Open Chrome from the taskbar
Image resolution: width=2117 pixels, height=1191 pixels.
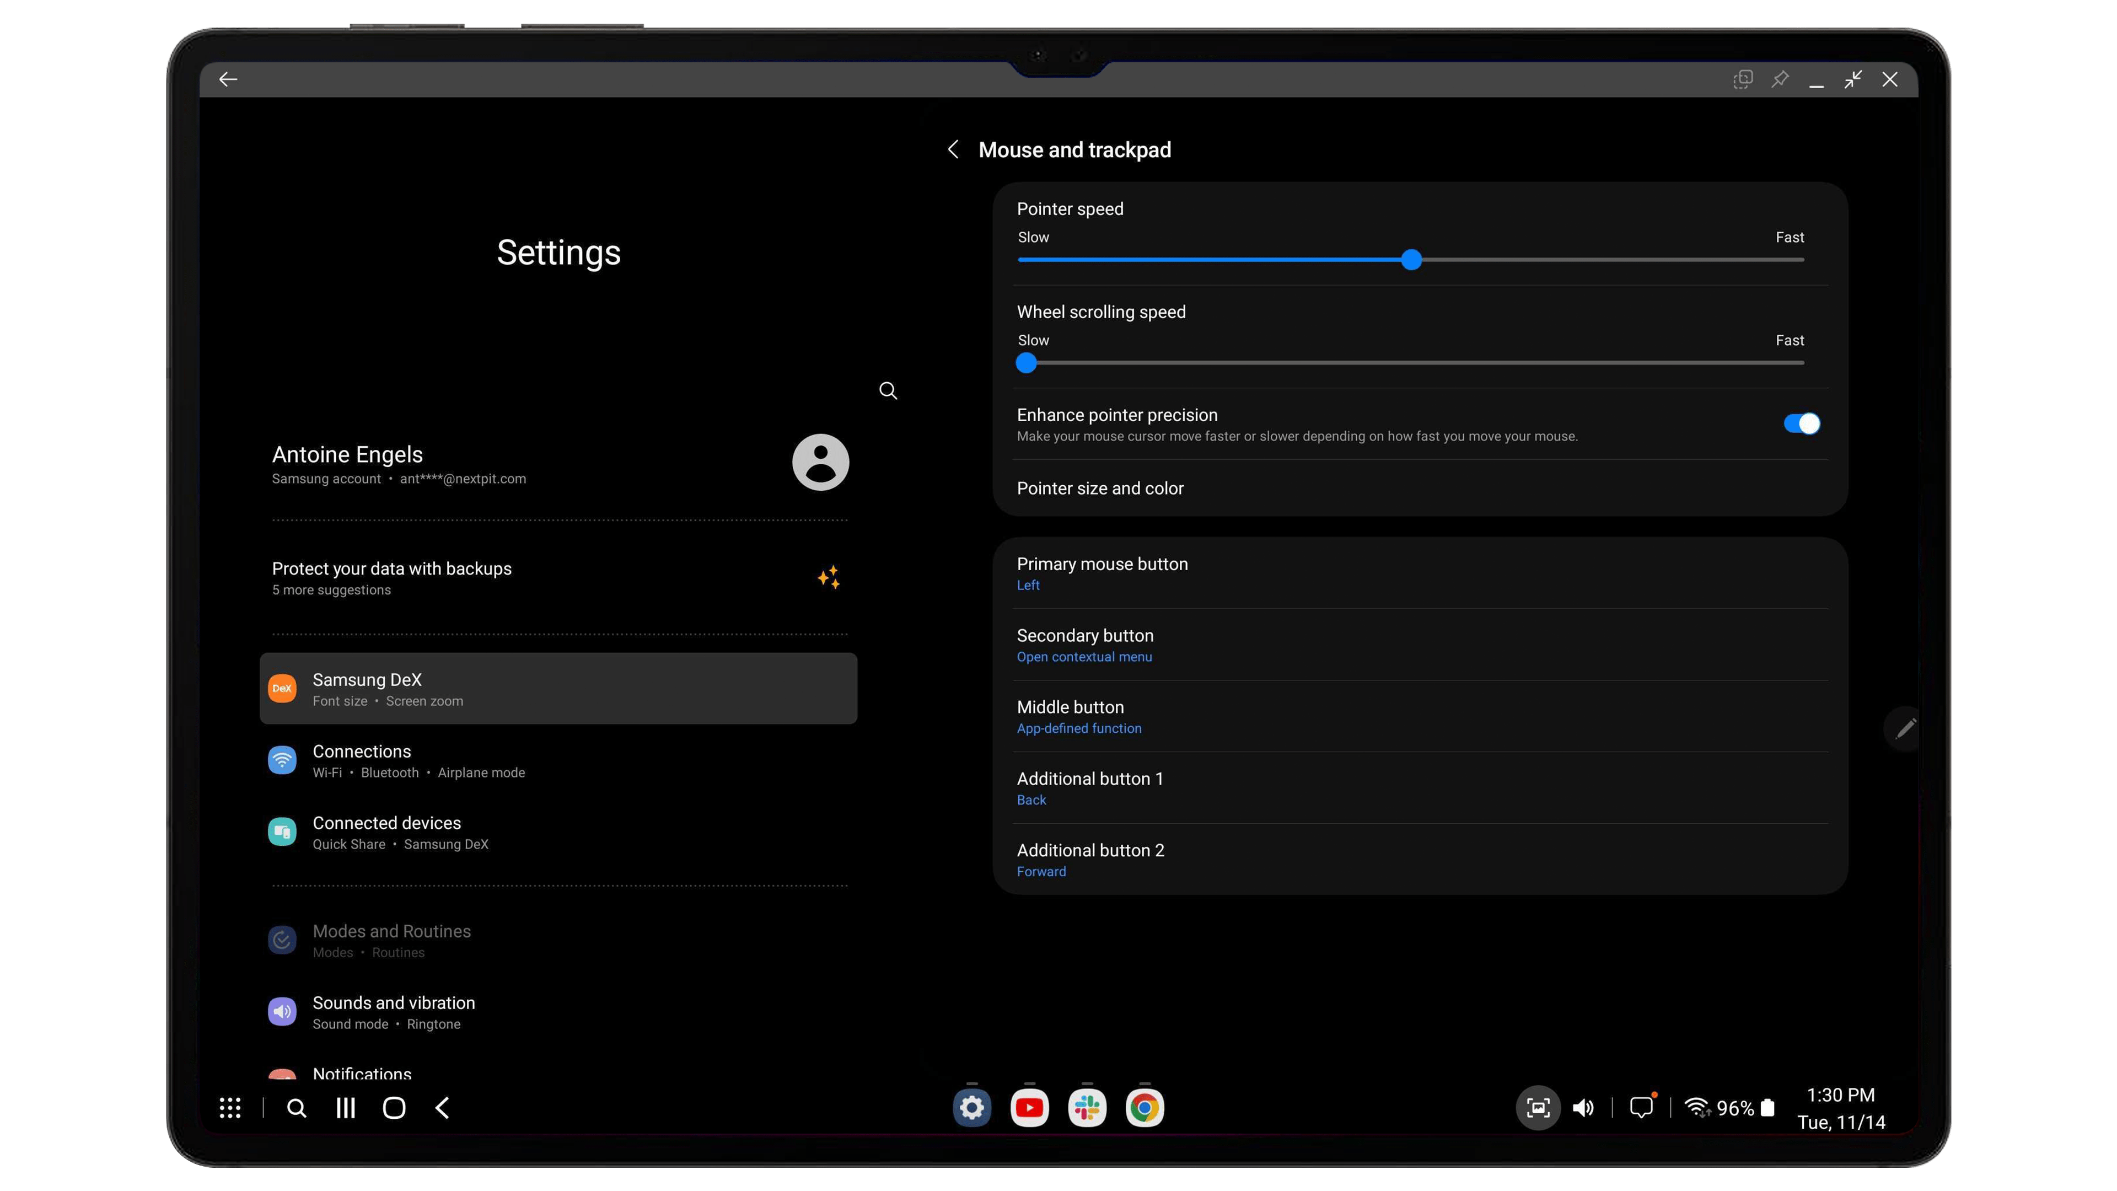1144,1107
